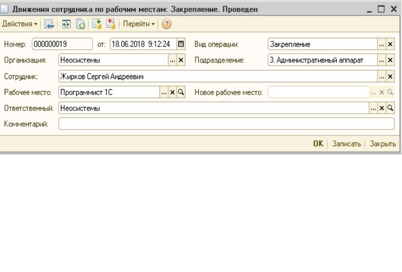Click toolbar icon with green arrow

point(97,24)
